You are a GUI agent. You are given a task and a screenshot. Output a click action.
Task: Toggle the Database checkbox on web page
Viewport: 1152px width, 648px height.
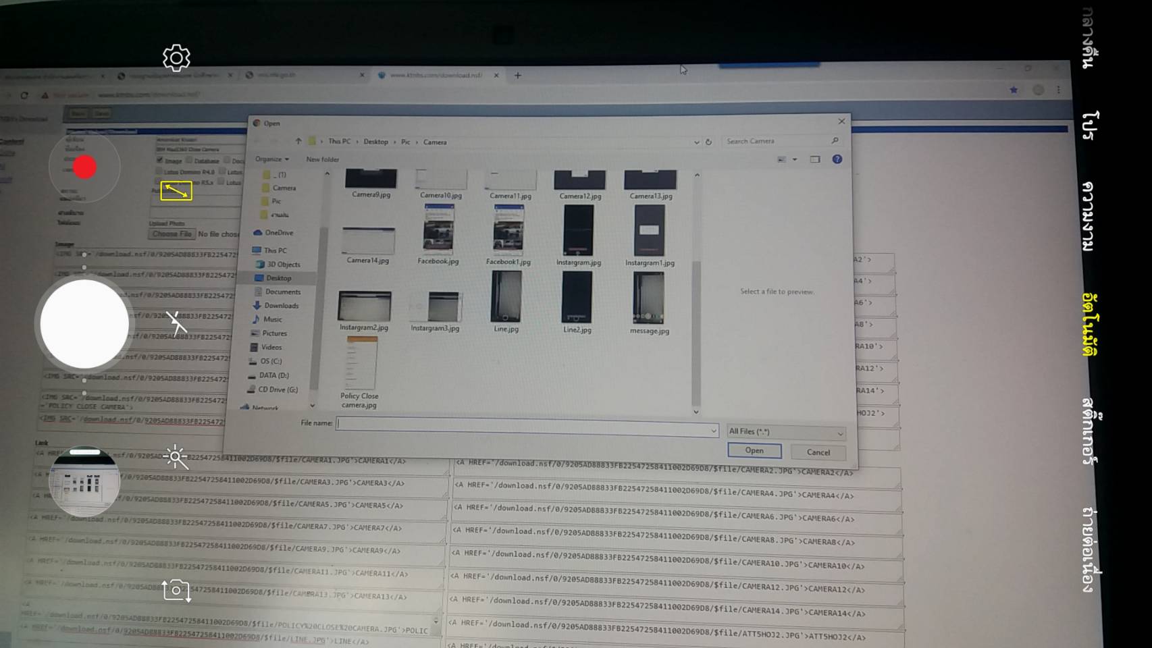[189, 161]
